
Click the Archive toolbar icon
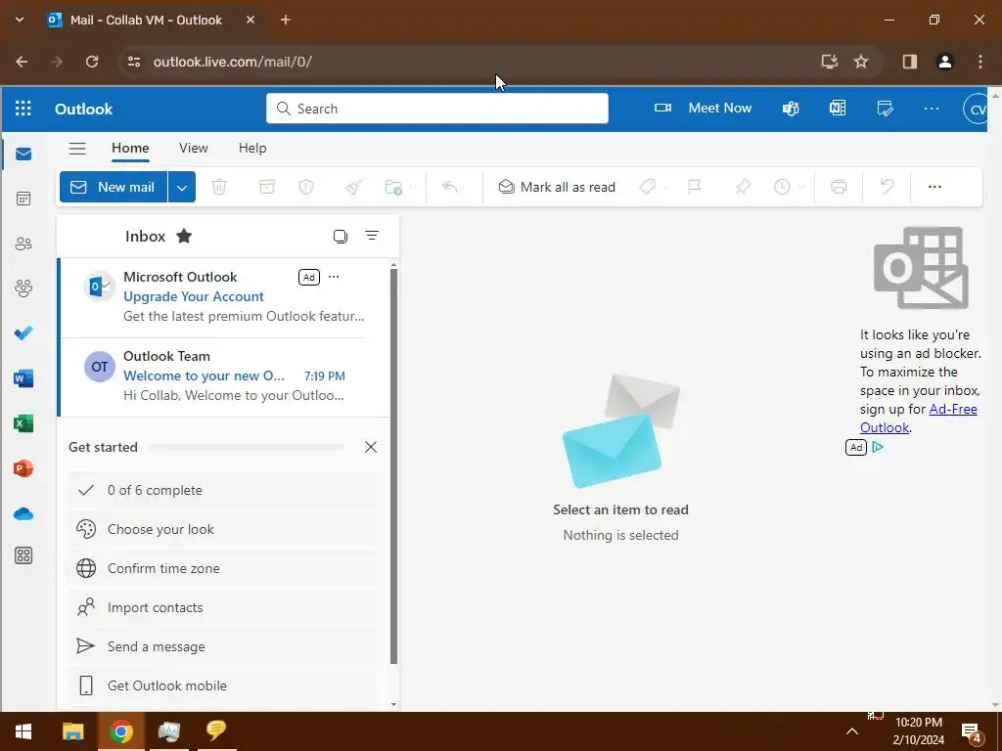pos(266,187)
